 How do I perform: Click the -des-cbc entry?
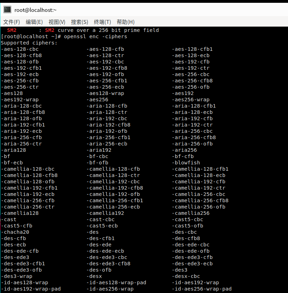pyautogui.click(x=184, y=232)
